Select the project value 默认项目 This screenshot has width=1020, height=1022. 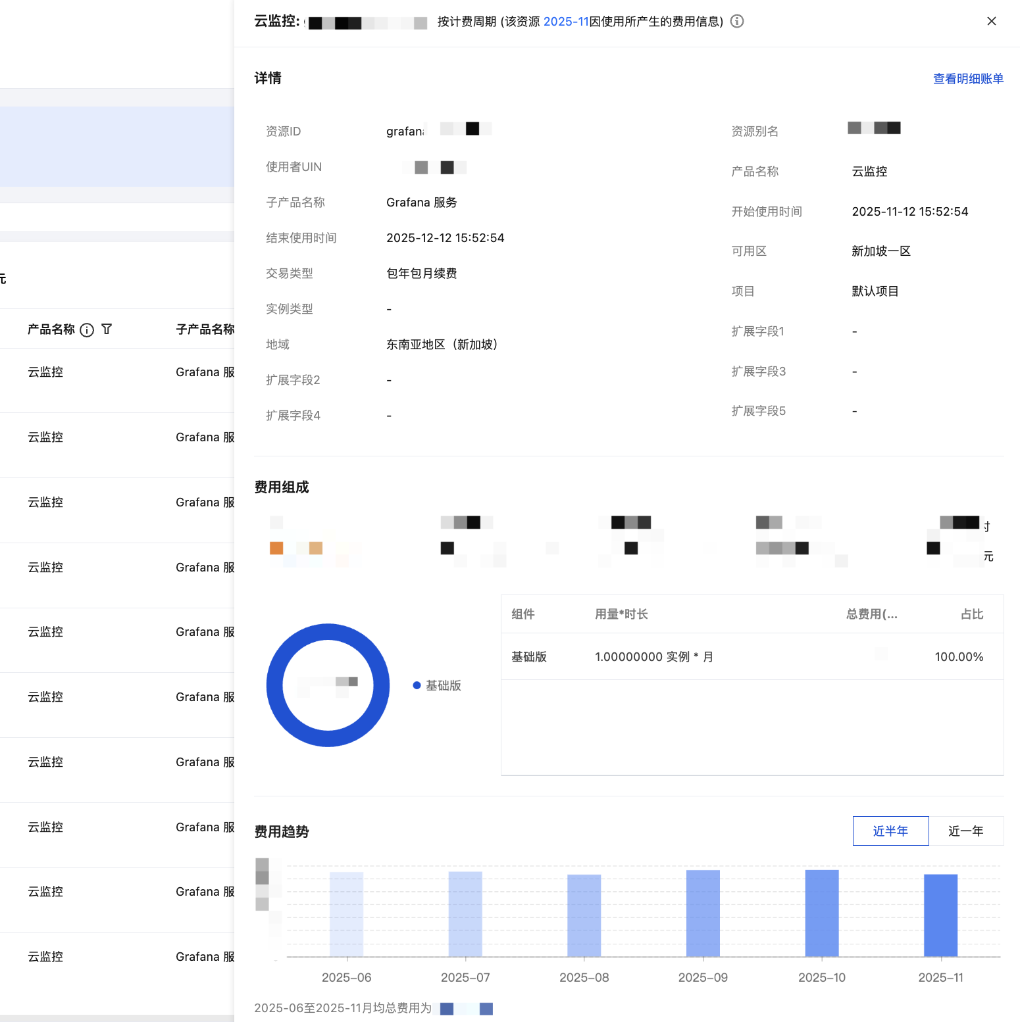tap(875, 291)
